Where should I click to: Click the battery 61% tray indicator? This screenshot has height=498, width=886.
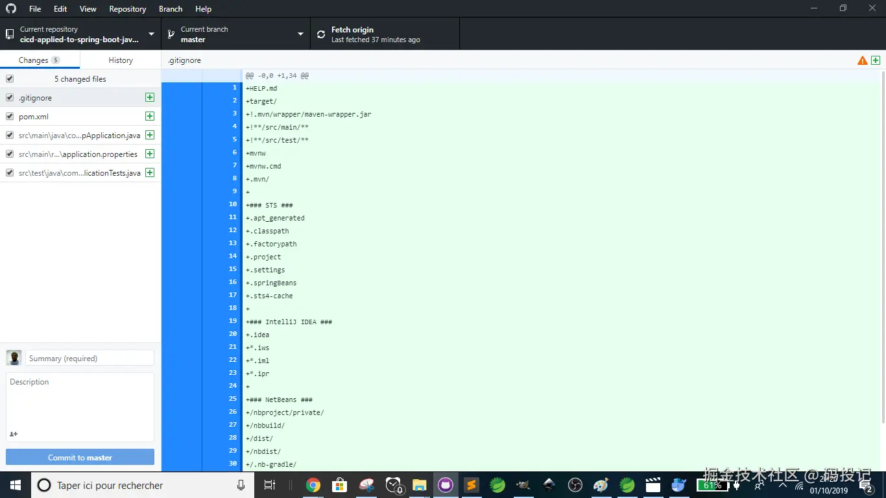(x=712, y=485)
